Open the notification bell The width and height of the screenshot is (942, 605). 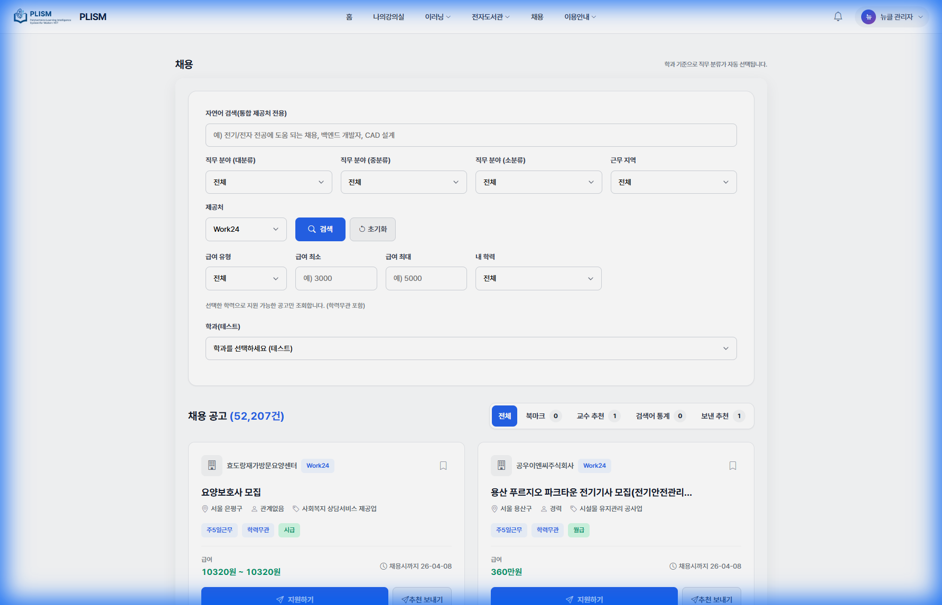[x=838, y=17]
